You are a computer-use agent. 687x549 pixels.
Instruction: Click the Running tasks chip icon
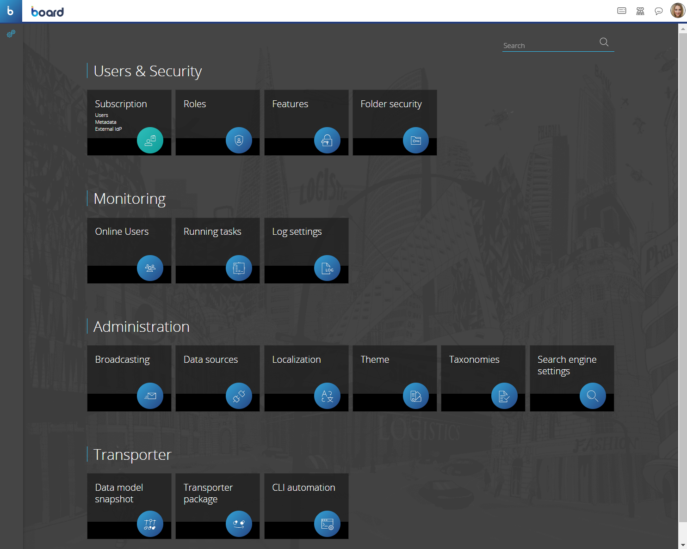(x=239, y=268)
